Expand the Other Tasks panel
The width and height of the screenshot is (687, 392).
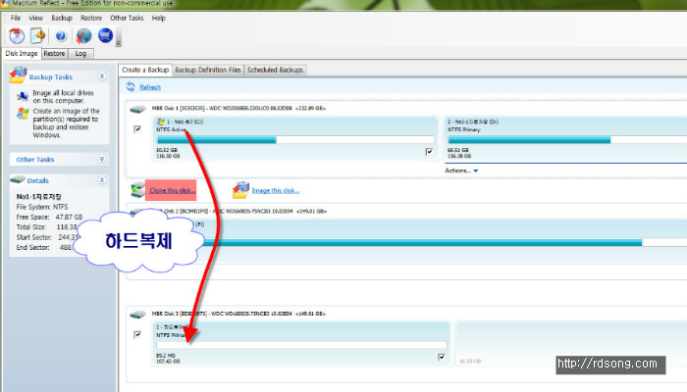tap(102, 158)
